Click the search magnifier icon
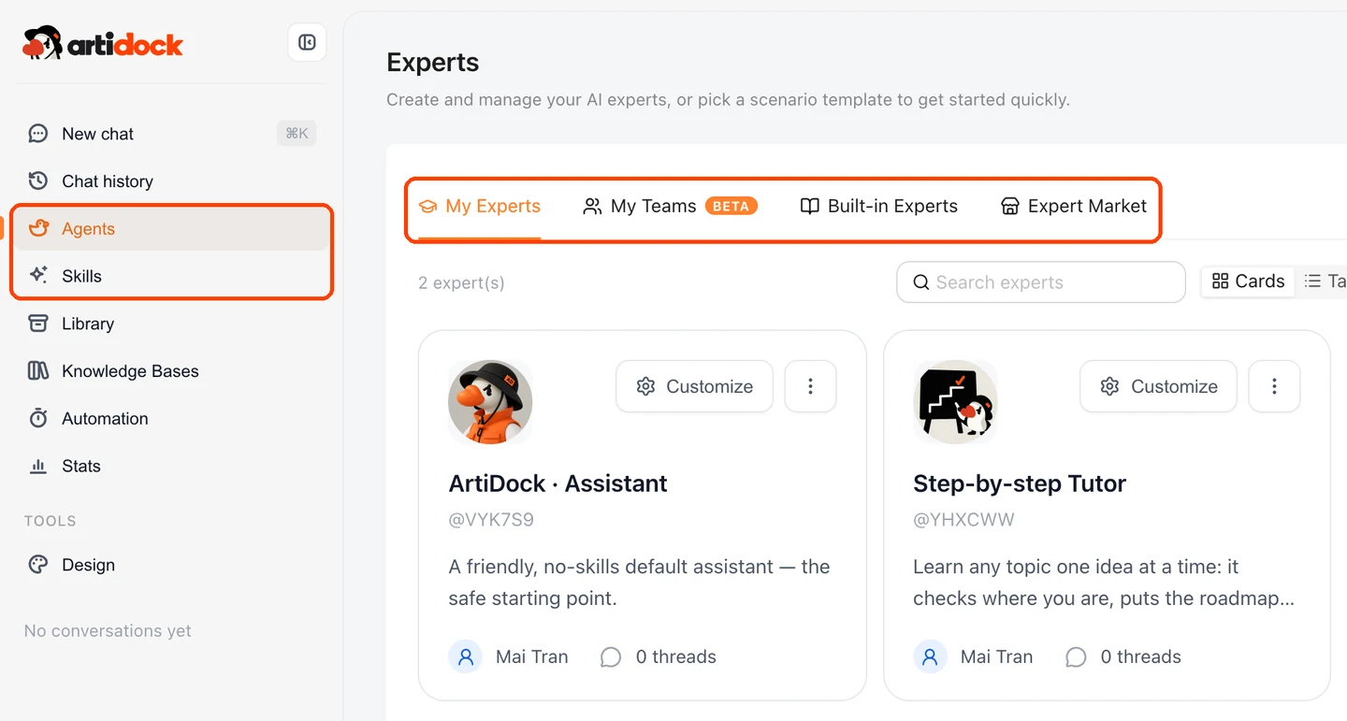Viewport: 1347px width, 721px height. point(921,282)
